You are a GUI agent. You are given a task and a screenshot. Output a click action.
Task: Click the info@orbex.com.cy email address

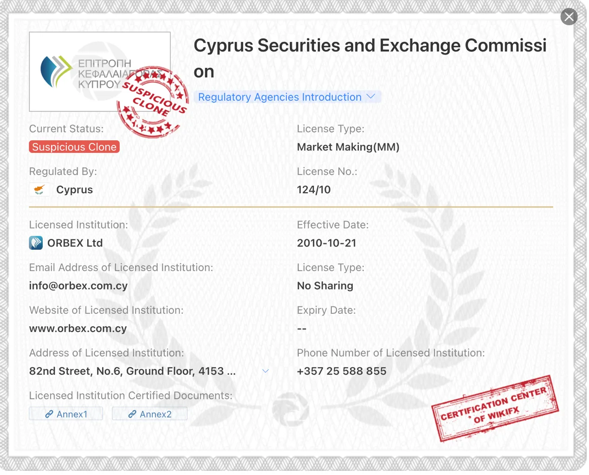coord(78,286)
